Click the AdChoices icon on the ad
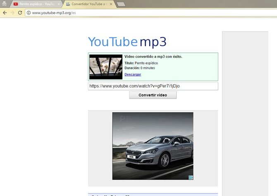The image size is (277, 196). 191,177
